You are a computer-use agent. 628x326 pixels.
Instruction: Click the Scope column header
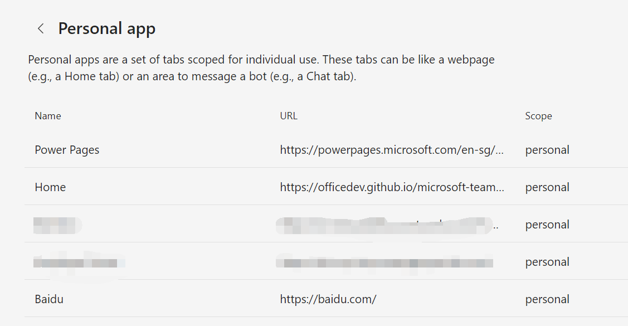tap(538, 116)
